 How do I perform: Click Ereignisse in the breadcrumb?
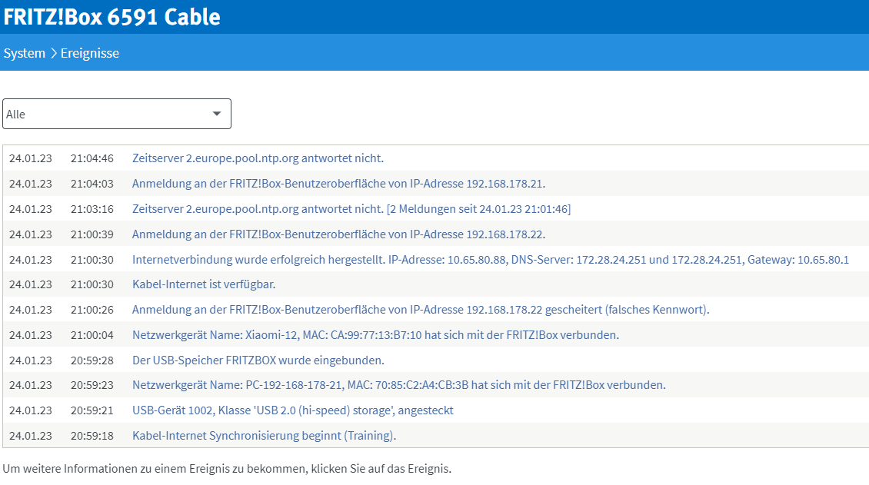(90, 53)
